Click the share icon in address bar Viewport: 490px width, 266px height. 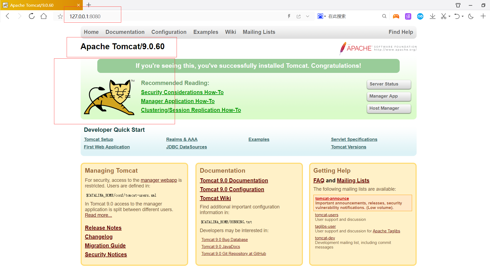click(299, 16)
